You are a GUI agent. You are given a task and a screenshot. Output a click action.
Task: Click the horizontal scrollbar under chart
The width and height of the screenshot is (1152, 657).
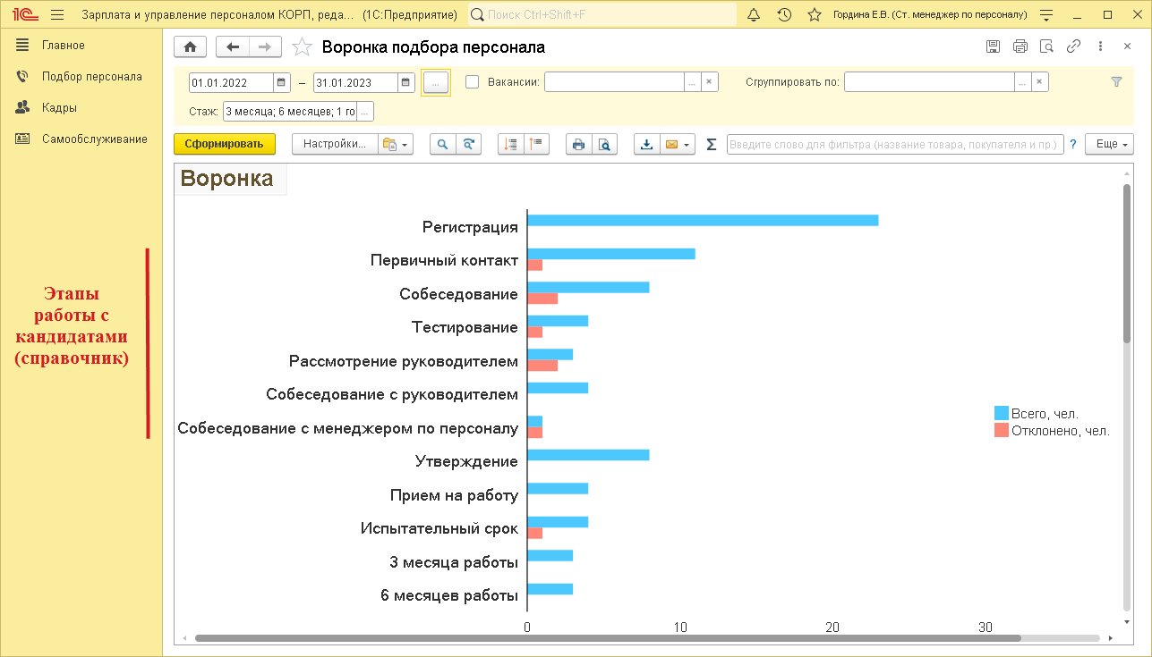point(608,638)
